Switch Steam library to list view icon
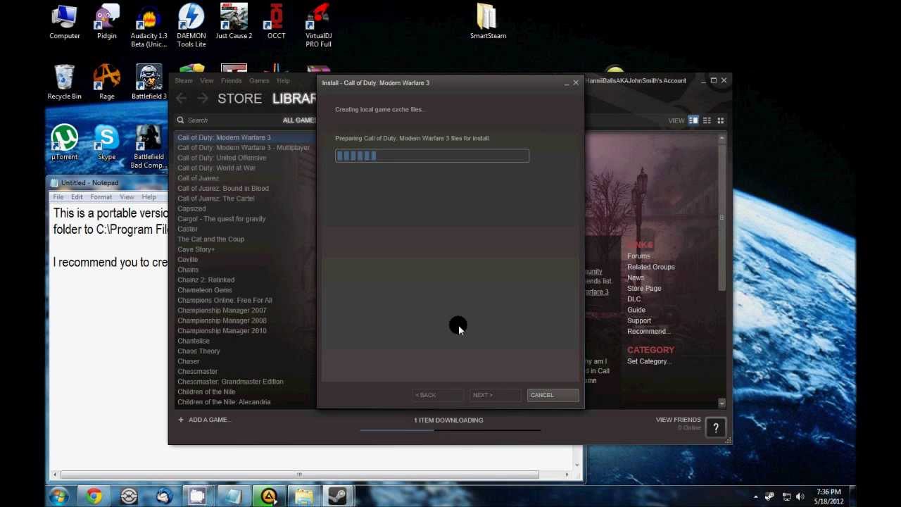Screen dimensions: 901x507 tap(707, 120)
